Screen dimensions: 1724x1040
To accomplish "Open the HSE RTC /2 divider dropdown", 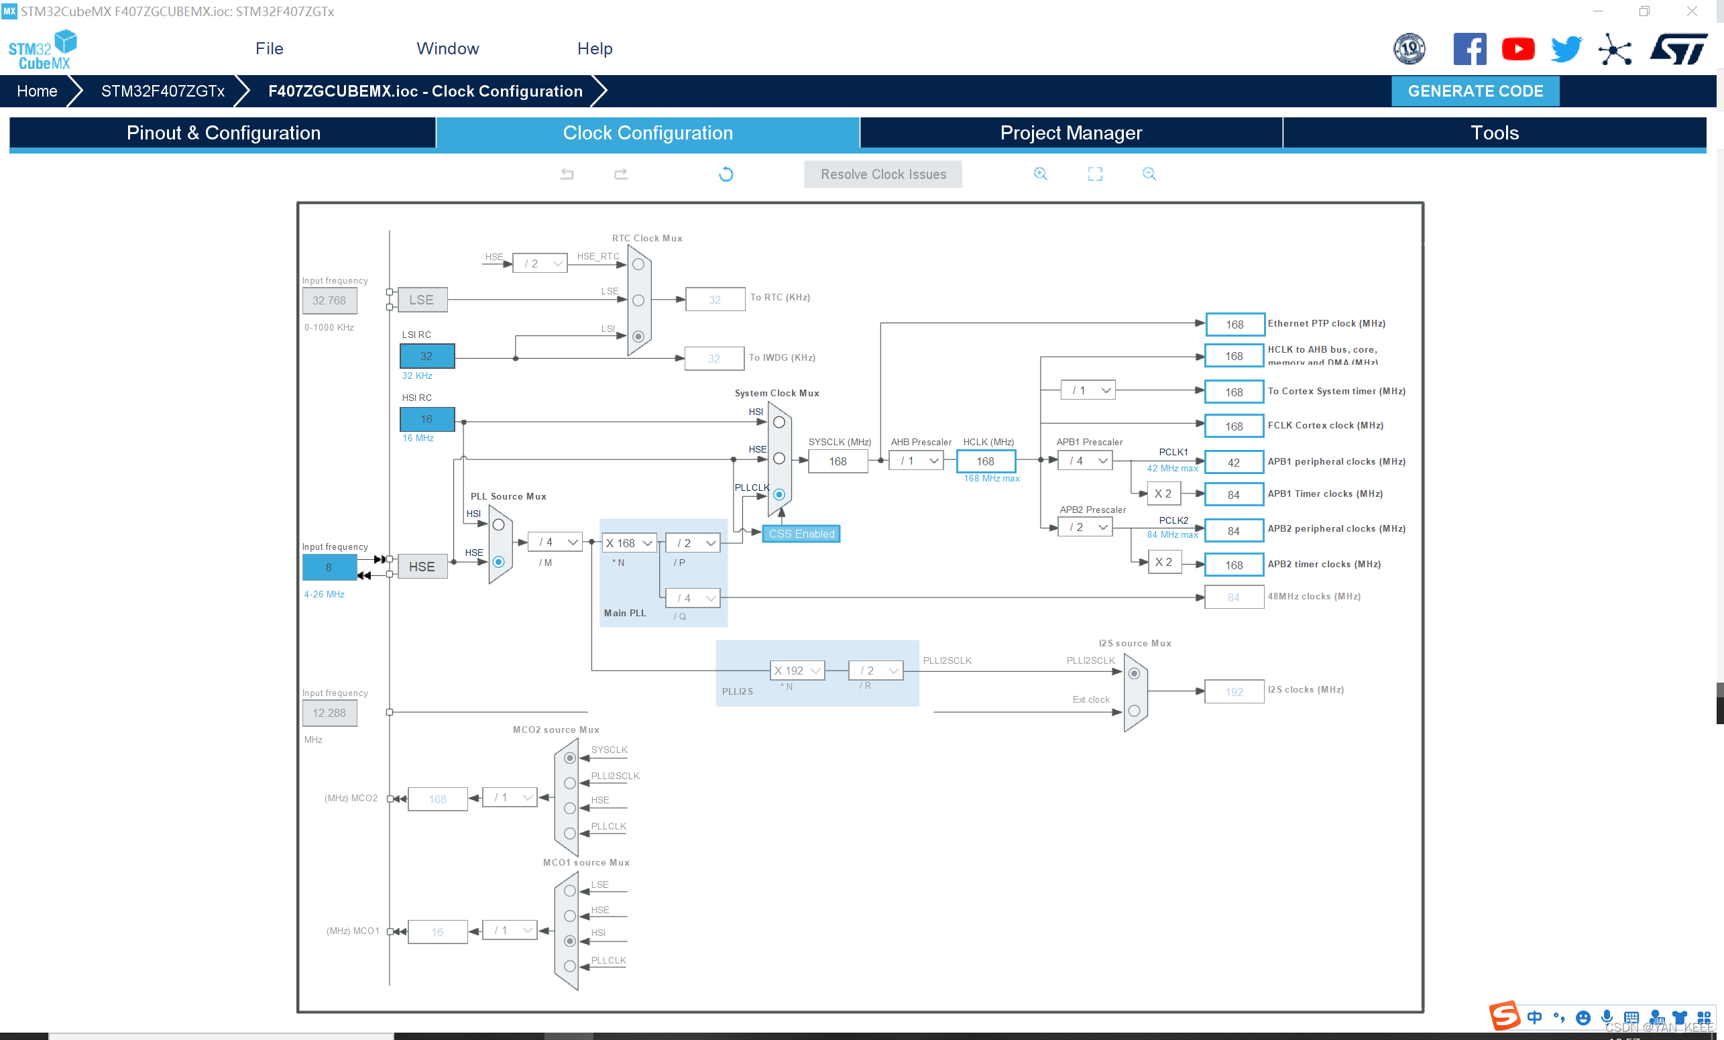I will tap(540, 264).
